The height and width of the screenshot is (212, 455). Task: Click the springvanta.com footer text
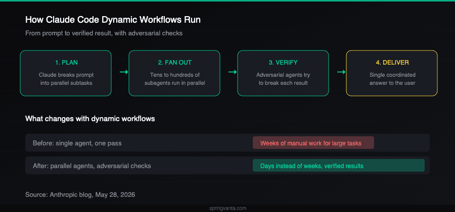[228, 208]
